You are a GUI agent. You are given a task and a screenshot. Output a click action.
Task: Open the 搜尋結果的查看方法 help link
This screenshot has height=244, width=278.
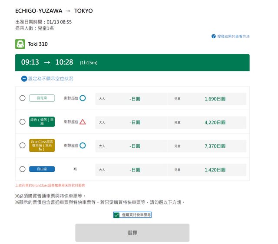point(233,37)
